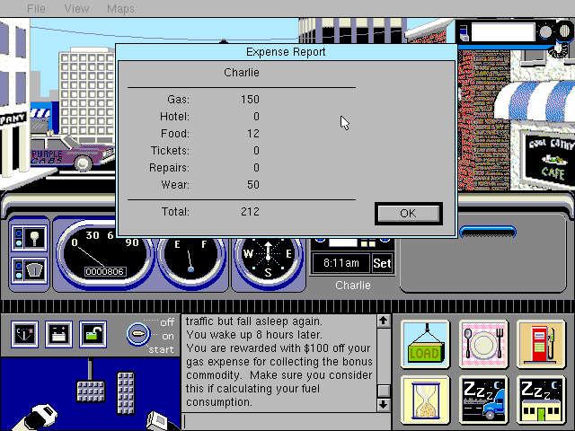Click the engine temperature gauge icon
The height and width of the screenshot is (431, 575).
click(x=24, y=334)
